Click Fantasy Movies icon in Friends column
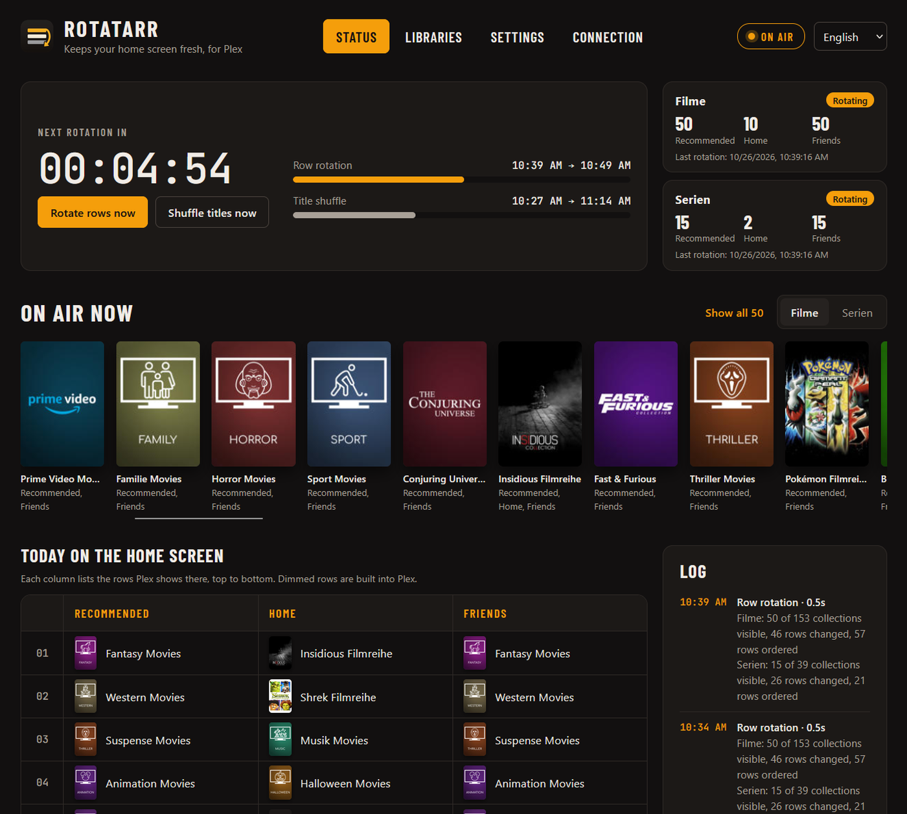Screen dimensions: 907x814 [x=475, y=653]
